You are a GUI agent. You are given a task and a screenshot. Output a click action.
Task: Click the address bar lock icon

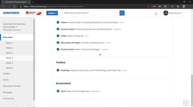tap(21, 7)
